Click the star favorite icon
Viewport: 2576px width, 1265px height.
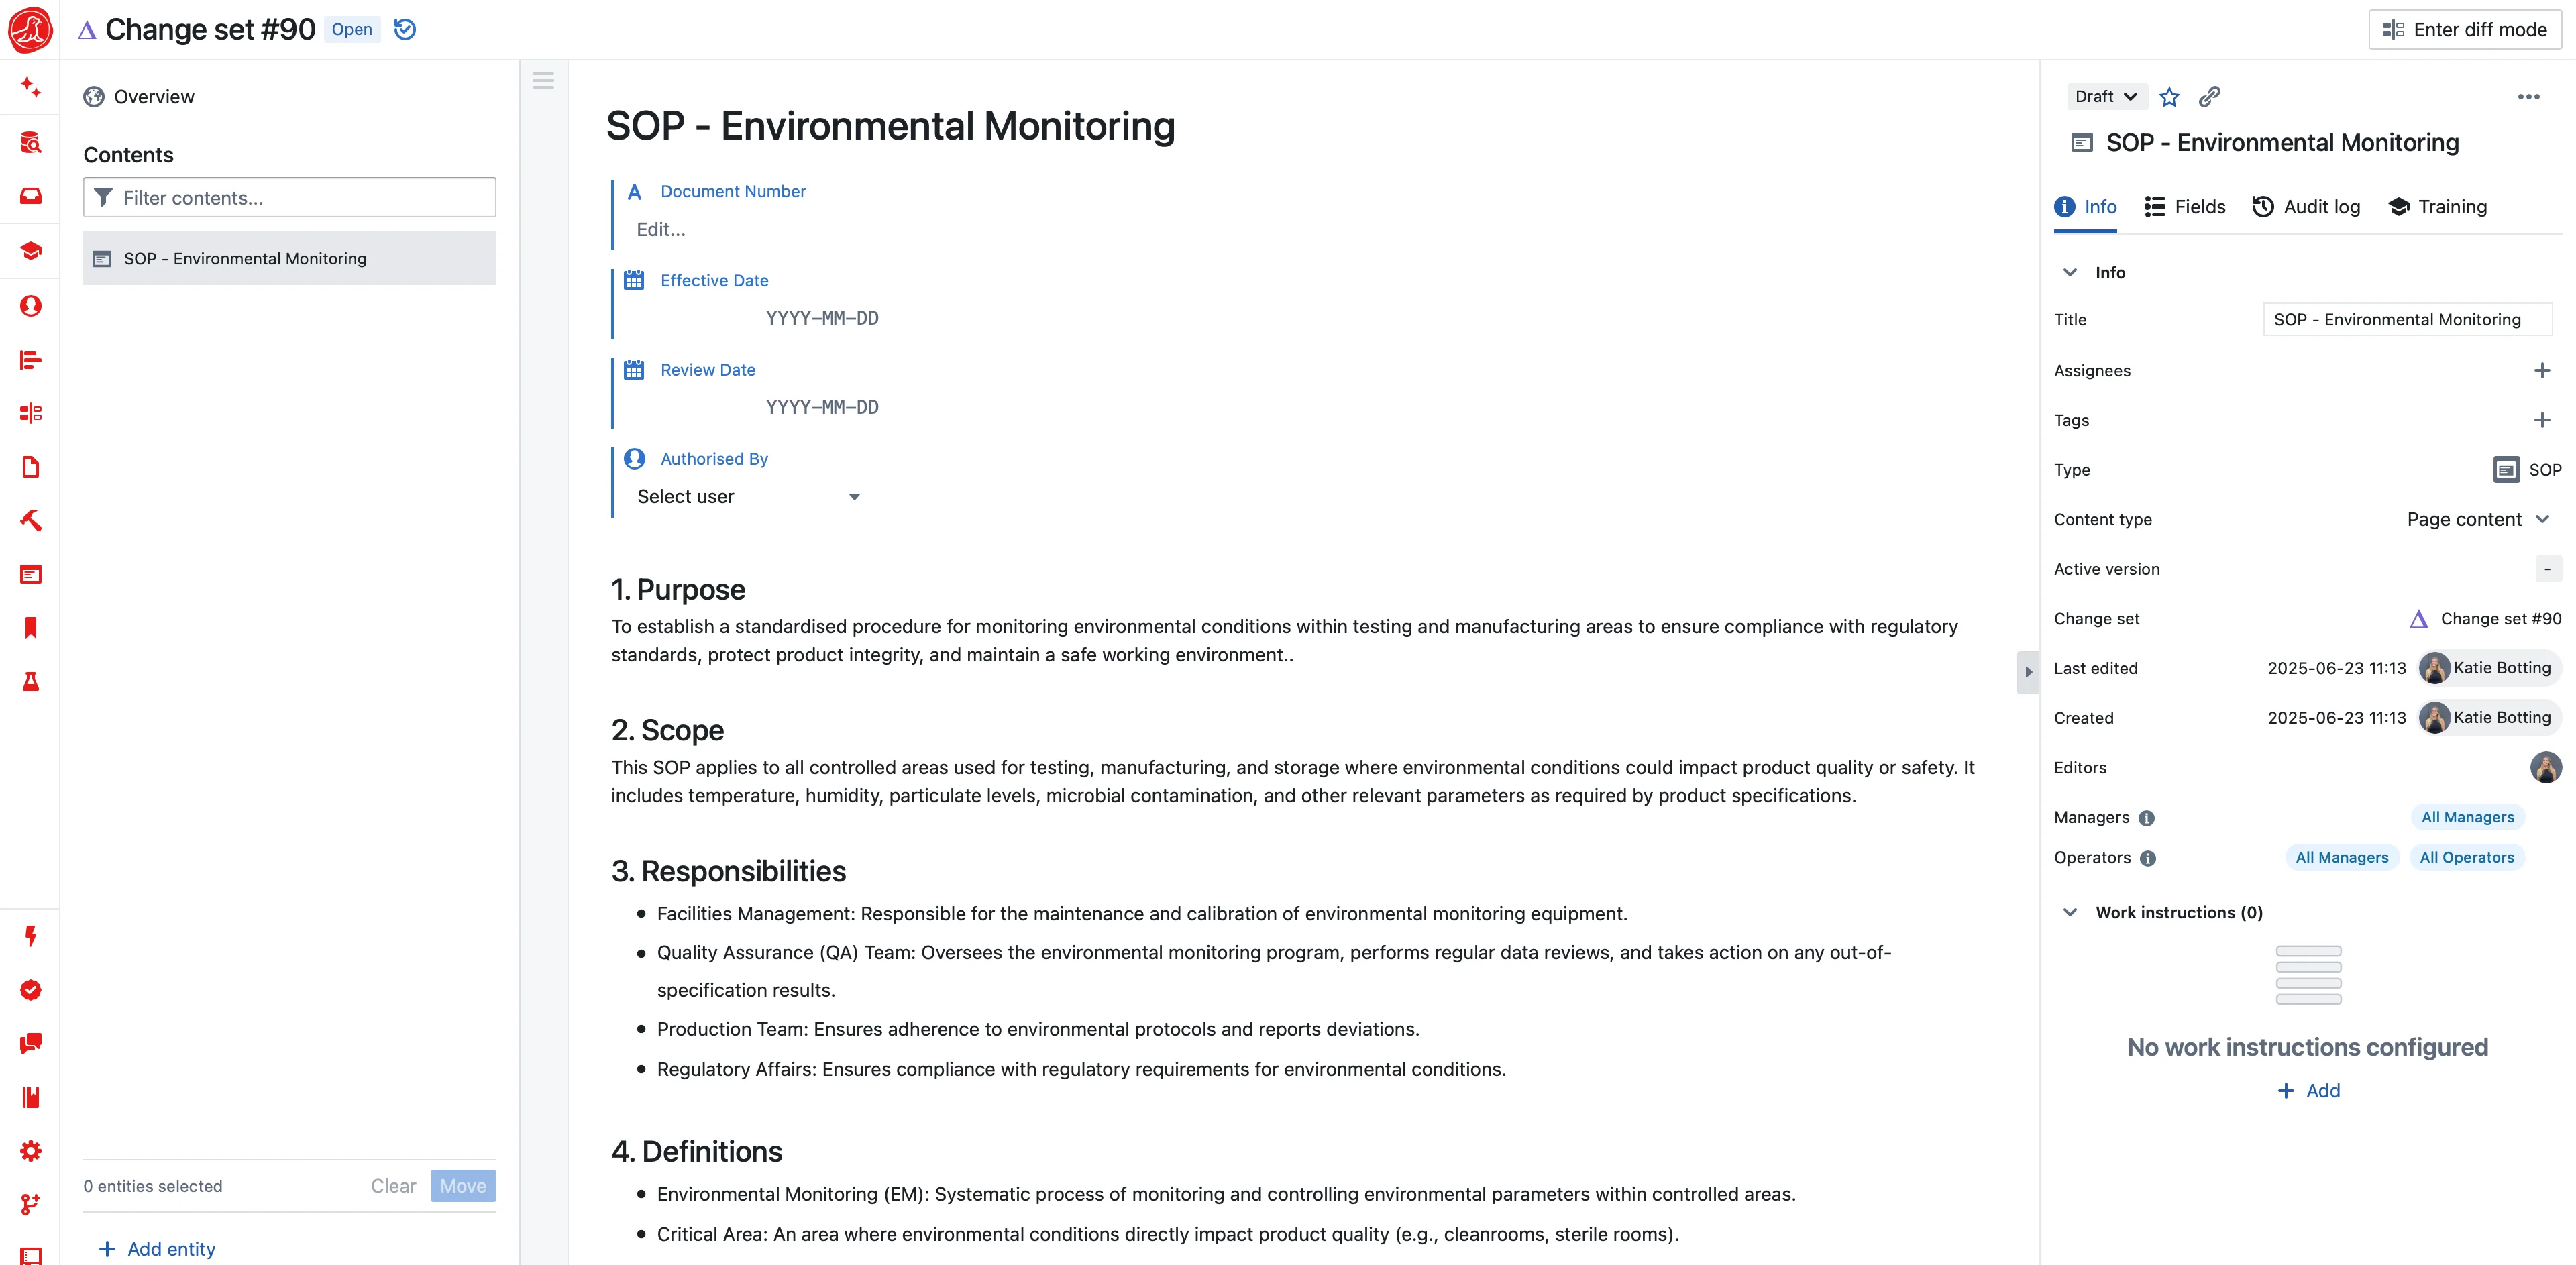click(x=2169, y=97)
